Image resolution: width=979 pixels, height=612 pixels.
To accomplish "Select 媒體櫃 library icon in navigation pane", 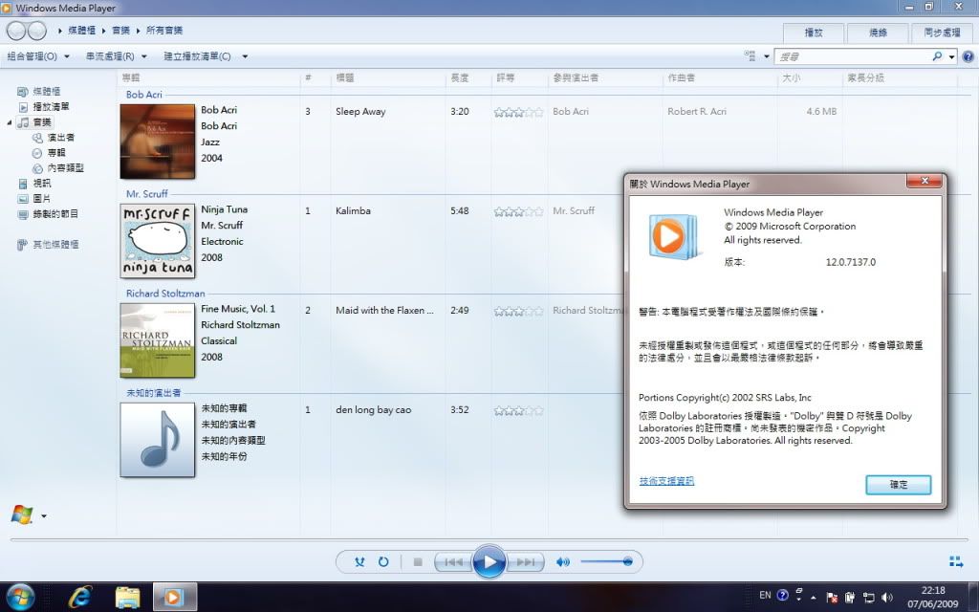I will pos(23,92).
